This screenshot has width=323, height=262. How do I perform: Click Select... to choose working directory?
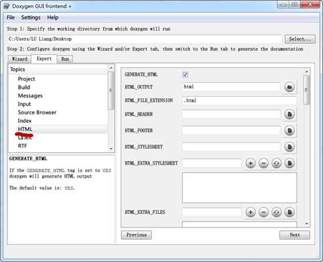click(x=300, y=39)
